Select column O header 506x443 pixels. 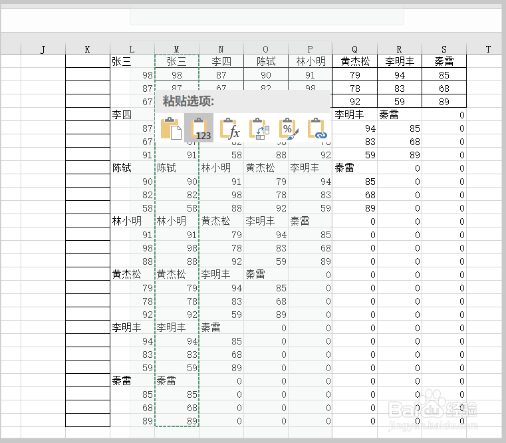[x=265, y=49]
